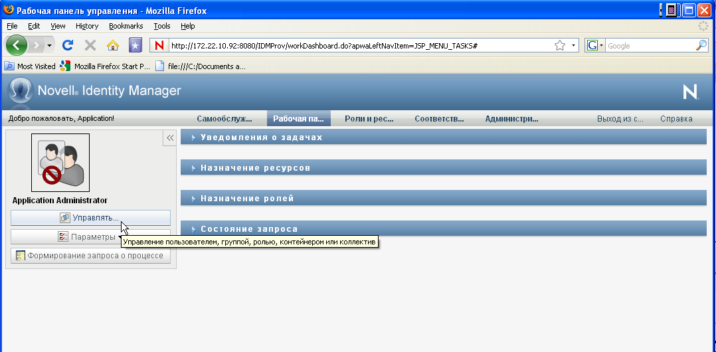Open the File menu

pyautogui.click(x=12, y=26)
